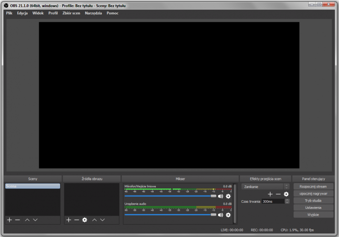Move source down in Źródła obrazu
The width and height of the screenshot is (339, 237).
click(x=103, y=220)
